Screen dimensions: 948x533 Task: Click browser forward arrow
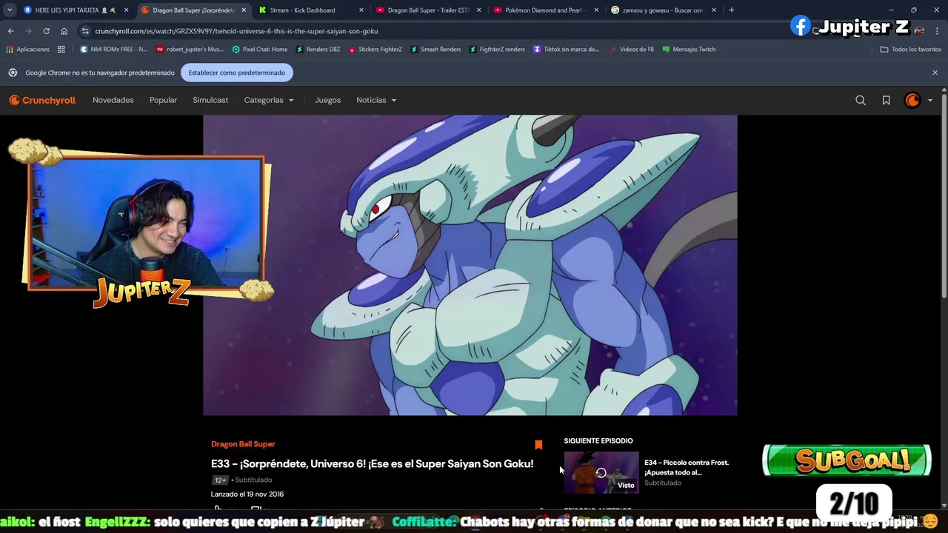click(28, 31)
